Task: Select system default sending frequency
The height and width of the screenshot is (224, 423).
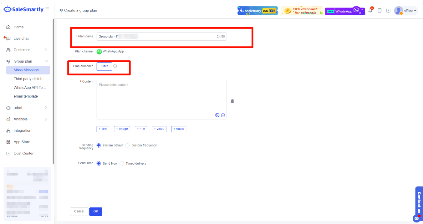Action: tap(99, 145)
